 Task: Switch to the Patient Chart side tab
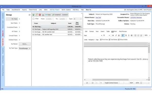3,24
